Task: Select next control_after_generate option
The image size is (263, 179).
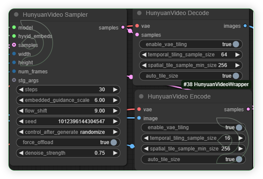Action: click(115, 132)
